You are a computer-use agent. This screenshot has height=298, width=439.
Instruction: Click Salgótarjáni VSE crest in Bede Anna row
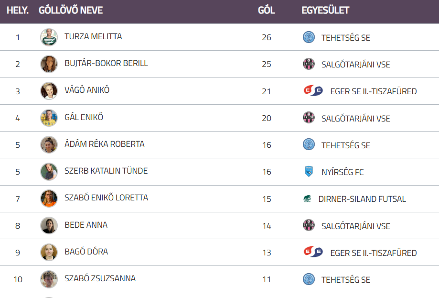[x=309, y=226]
